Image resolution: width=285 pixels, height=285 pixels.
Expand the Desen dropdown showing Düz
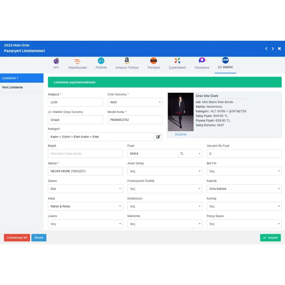(x=85, y=189)
